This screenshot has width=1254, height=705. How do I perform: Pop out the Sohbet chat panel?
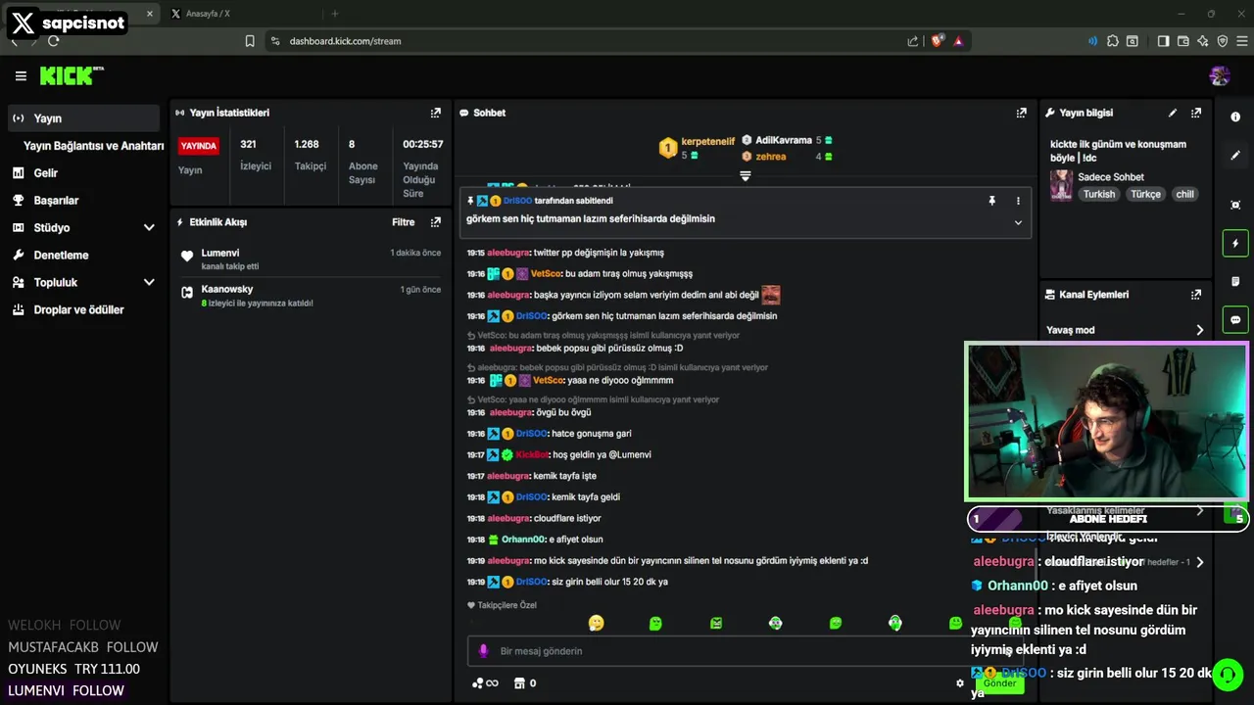point(1021,113)
